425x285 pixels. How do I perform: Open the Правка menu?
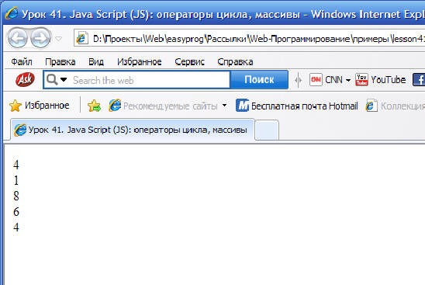60,62
